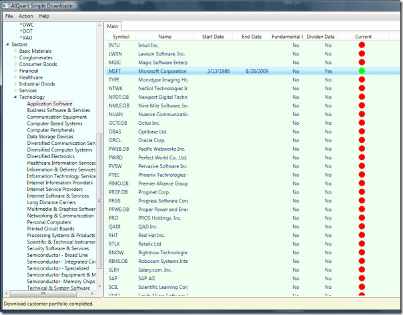Click the tree panel vertical scrollbar thumb
403x315 pixels.
point(99,201)
